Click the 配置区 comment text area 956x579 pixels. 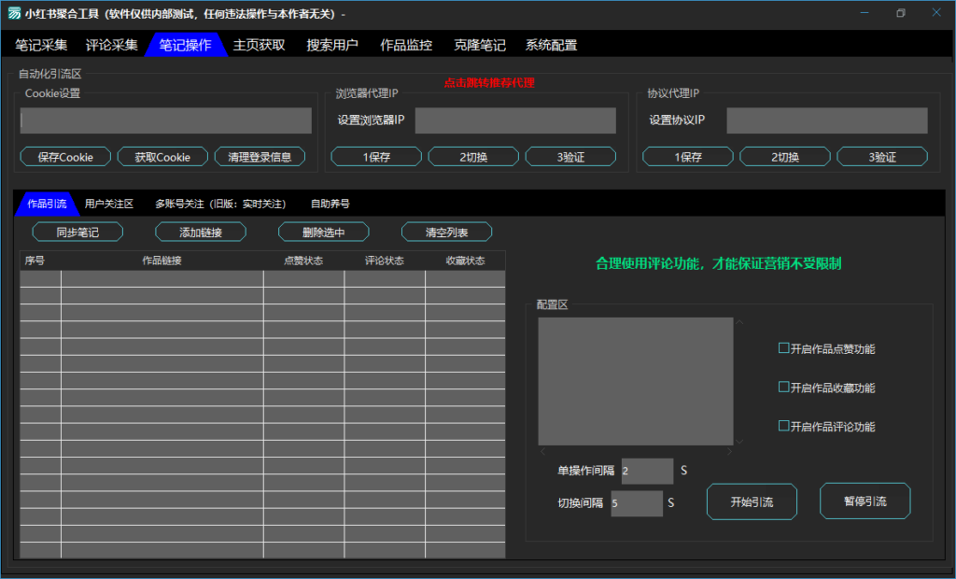click(x=635, y=381)
